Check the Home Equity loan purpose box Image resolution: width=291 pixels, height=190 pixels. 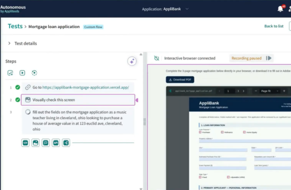(x=244, y=132)
